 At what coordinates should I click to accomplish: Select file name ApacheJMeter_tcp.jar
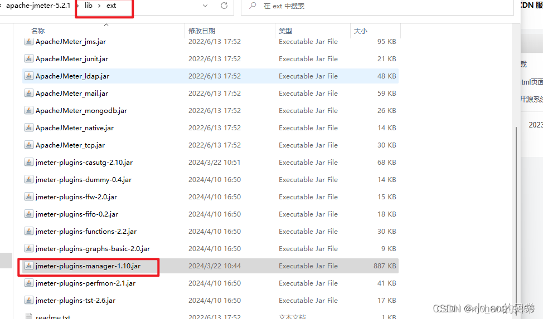70,145
